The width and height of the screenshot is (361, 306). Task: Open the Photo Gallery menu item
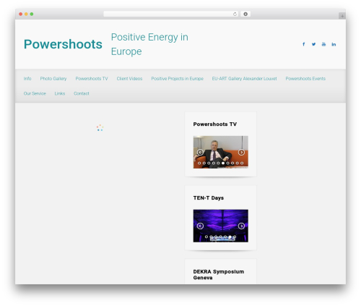pos(53,79)
